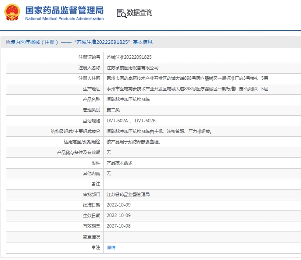Click the 产品技术要求 attachment value
This screenshot has height=260, width=301.
[119, 163]
